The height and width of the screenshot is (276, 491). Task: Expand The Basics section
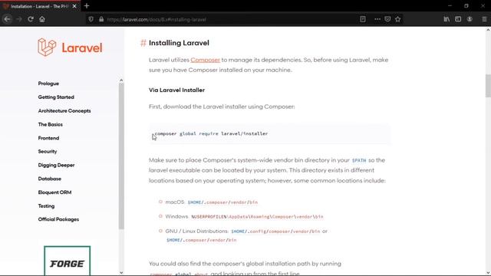pyautogui.click(x=51, y=124)
